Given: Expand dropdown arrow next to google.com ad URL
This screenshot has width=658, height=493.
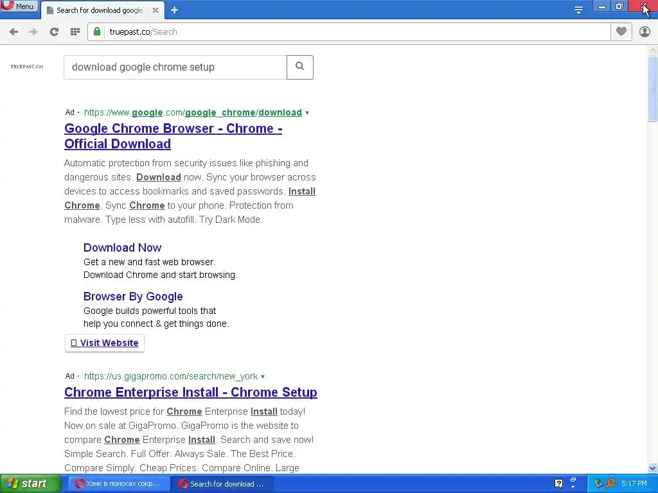Looking at the screenshot, I should click(307, 113).
